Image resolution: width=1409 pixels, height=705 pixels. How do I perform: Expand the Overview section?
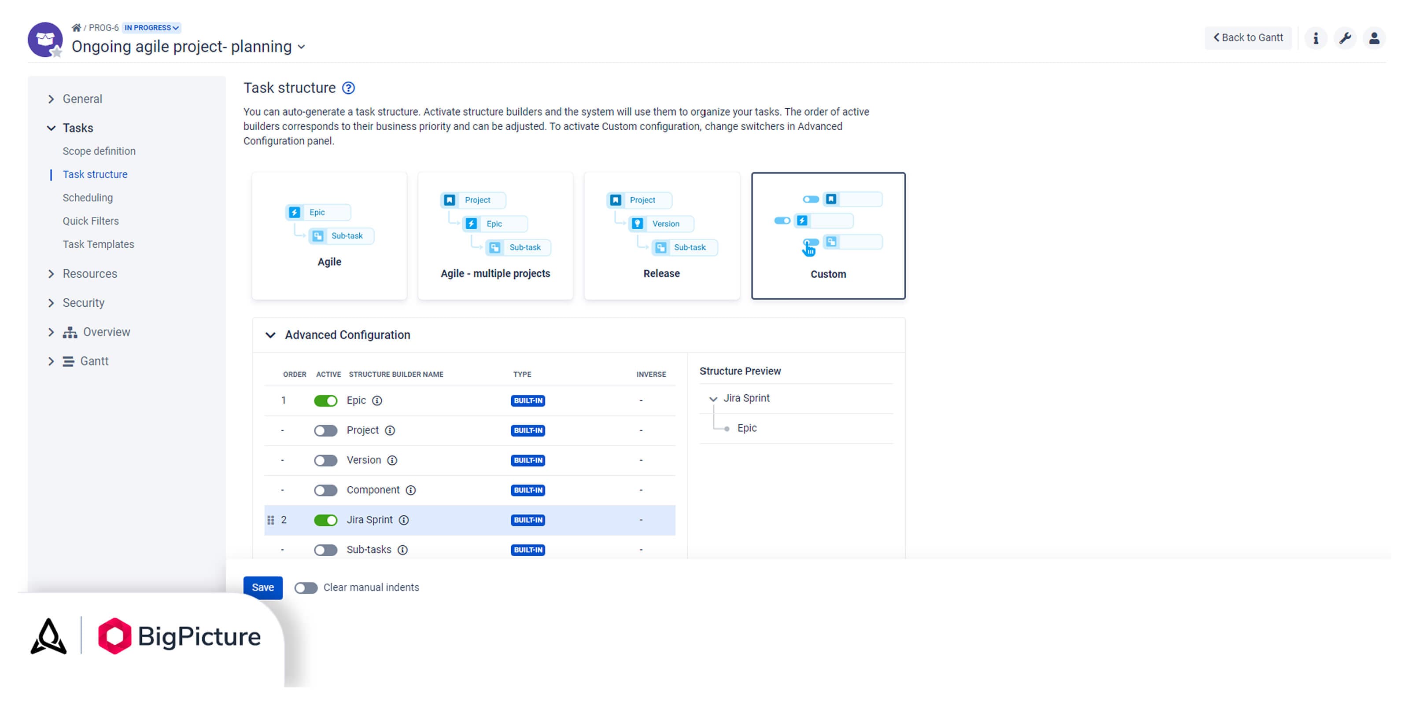(x=51, y=332)
